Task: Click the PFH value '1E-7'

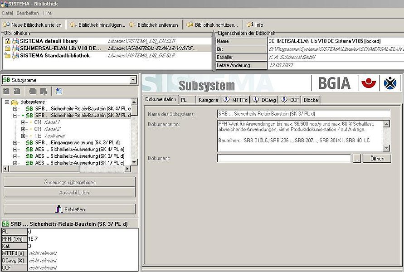Action: 33,239
